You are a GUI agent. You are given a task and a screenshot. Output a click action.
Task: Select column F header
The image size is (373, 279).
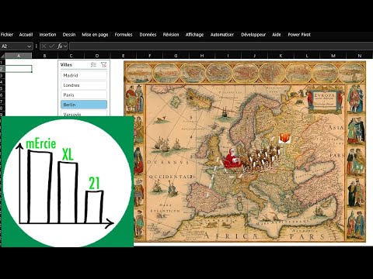[150, 56]
